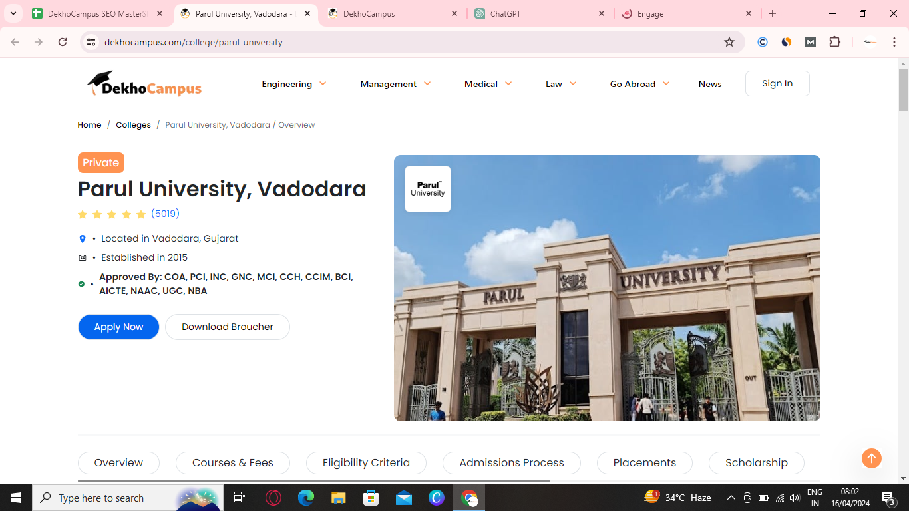Launch Opera from the taskbar
Screen dimensions: 909x511
[x=273, y=498]
